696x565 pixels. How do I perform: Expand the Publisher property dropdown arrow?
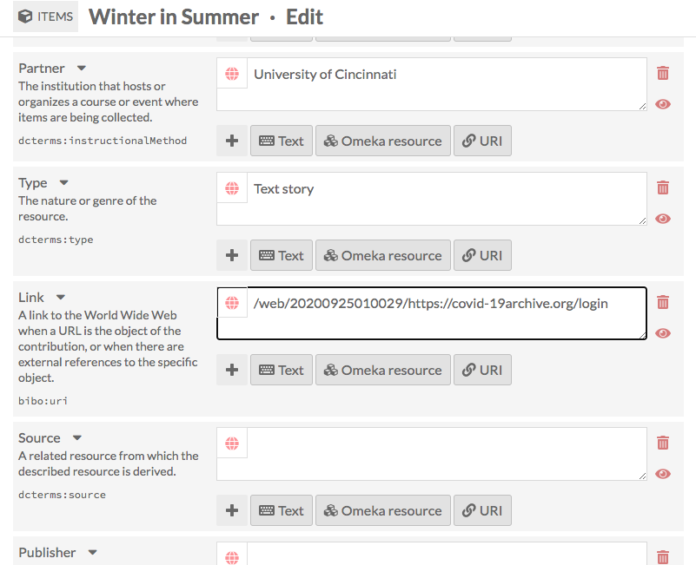93,552
